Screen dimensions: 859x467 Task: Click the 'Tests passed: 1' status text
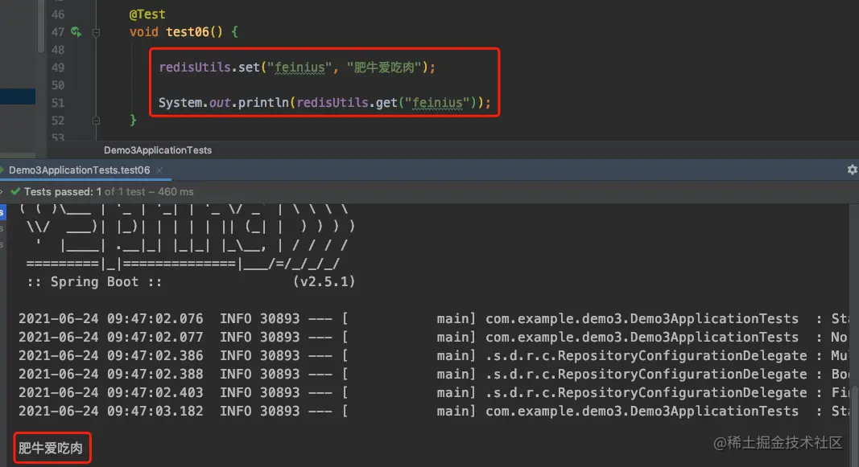click(x=63, y=192)
